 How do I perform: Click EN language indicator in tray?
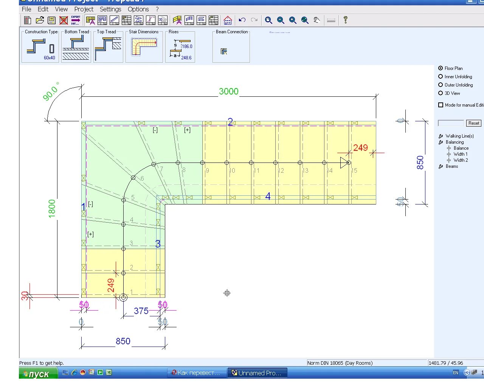pyautogui.click(x=455, y=373)
